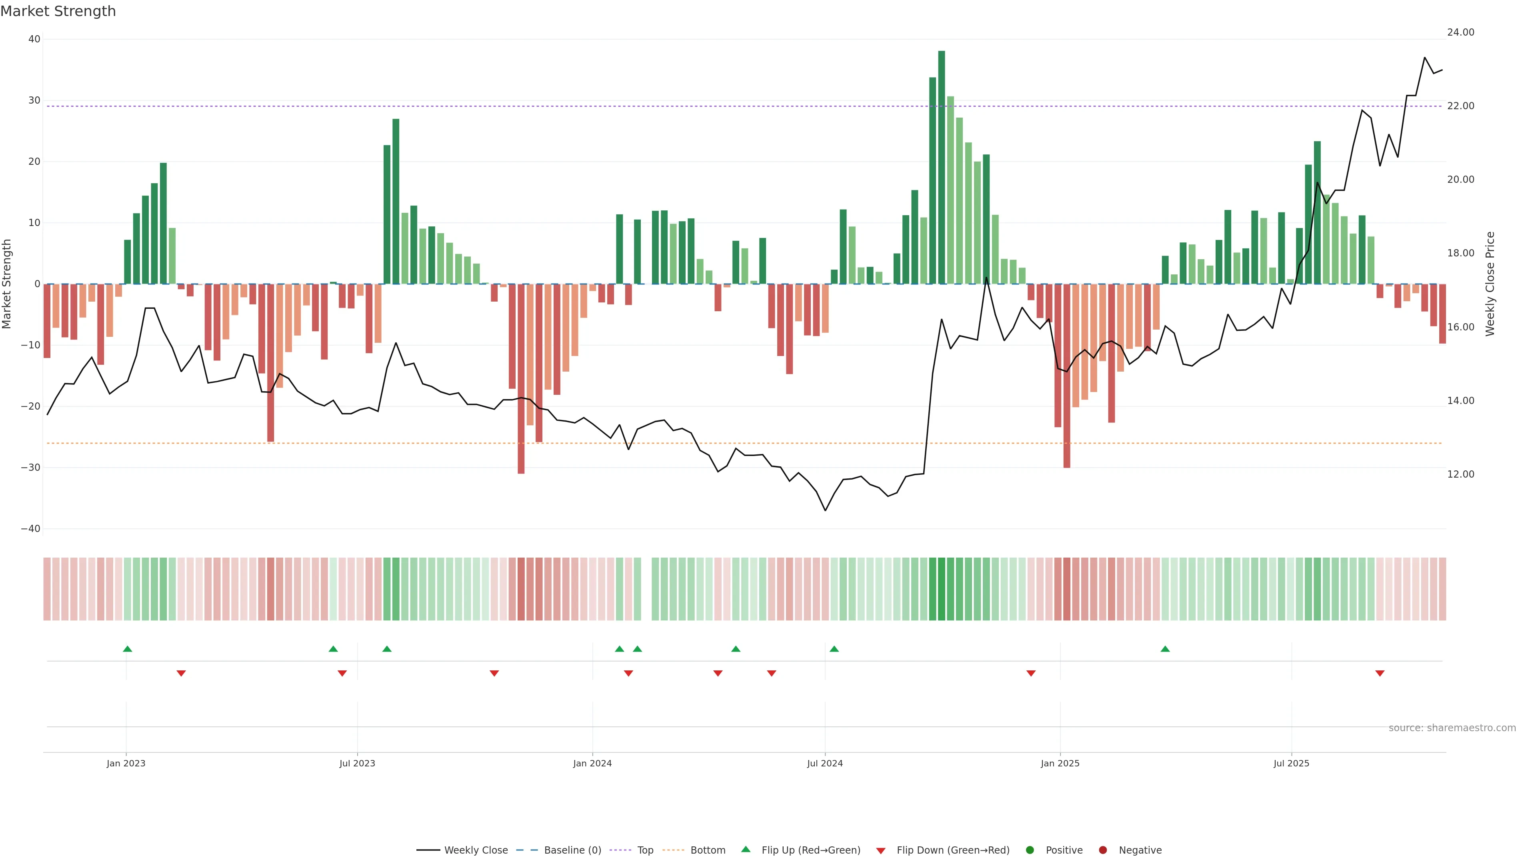The width and height of the screenshot is (1536, 864).
Task: Click the Flip Up triangle just after Jul 2024
Action: [x=834, y=649]
